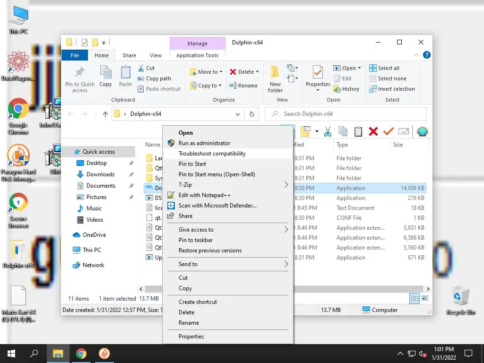
Task: Select Documents in navigation pane
Action: tap(101, 186)
